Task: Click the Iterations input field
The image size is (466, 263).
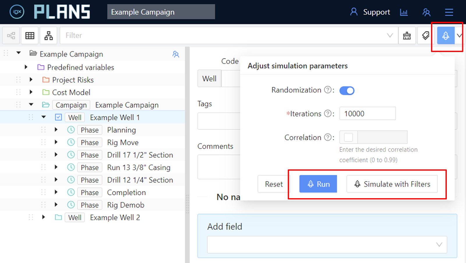Action: 368,113
